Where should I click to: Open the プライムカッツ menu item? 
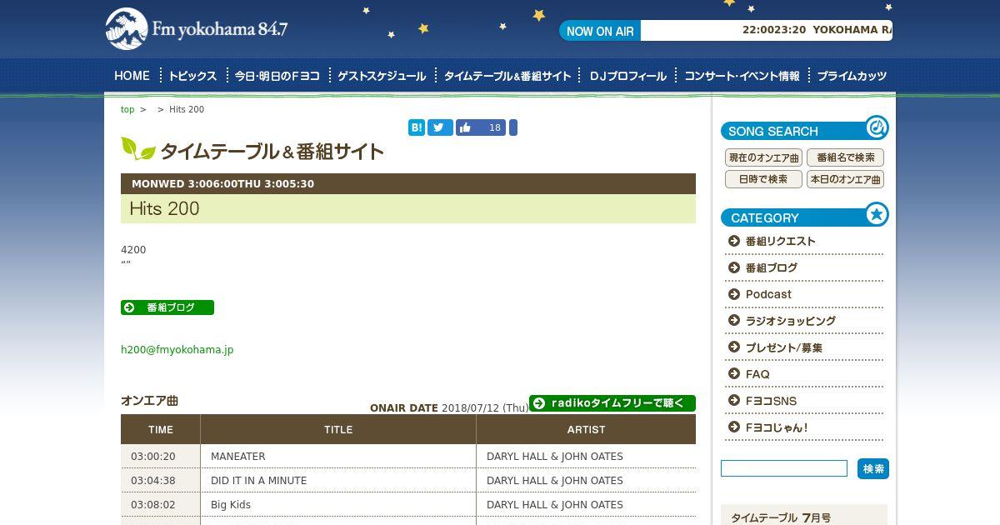(852, 76)
